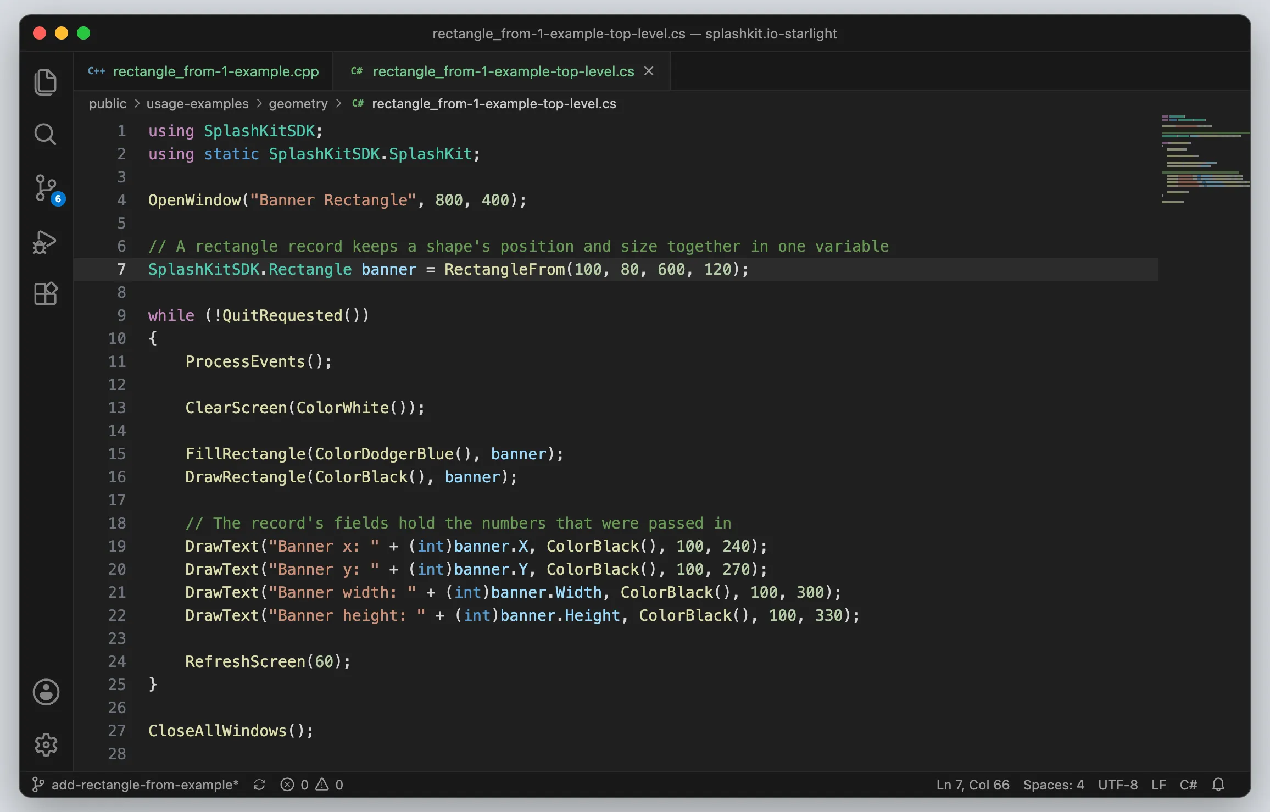1270x812 pixels.
Task: Click C# language mode in status bar
Action: [1189, 785]
